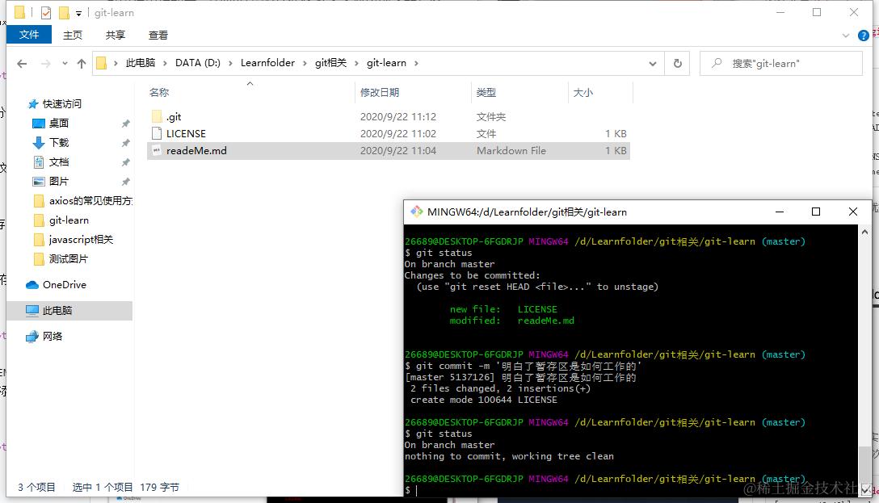Switch to the 主页 ribbon tab
The image size is (879, 503).
[73, 36]
